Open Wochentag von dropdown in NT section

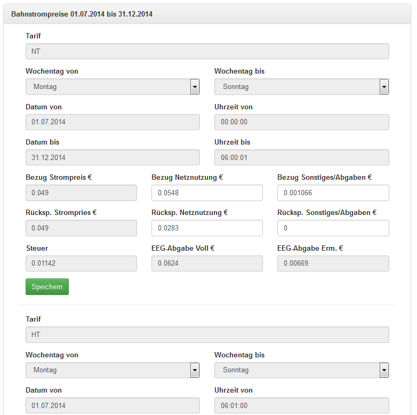113,87
